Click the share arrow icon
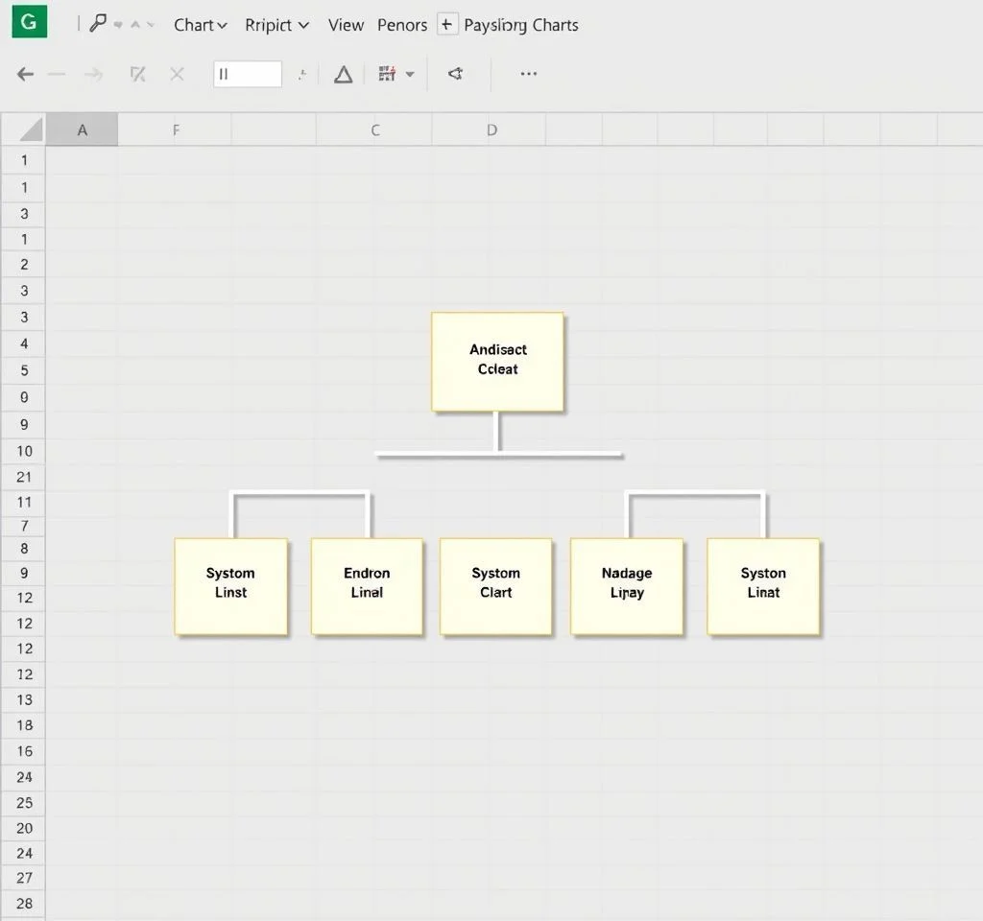 pos(456,74)
